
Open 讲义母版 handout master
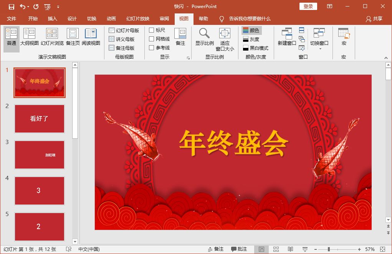coord(122,39)
